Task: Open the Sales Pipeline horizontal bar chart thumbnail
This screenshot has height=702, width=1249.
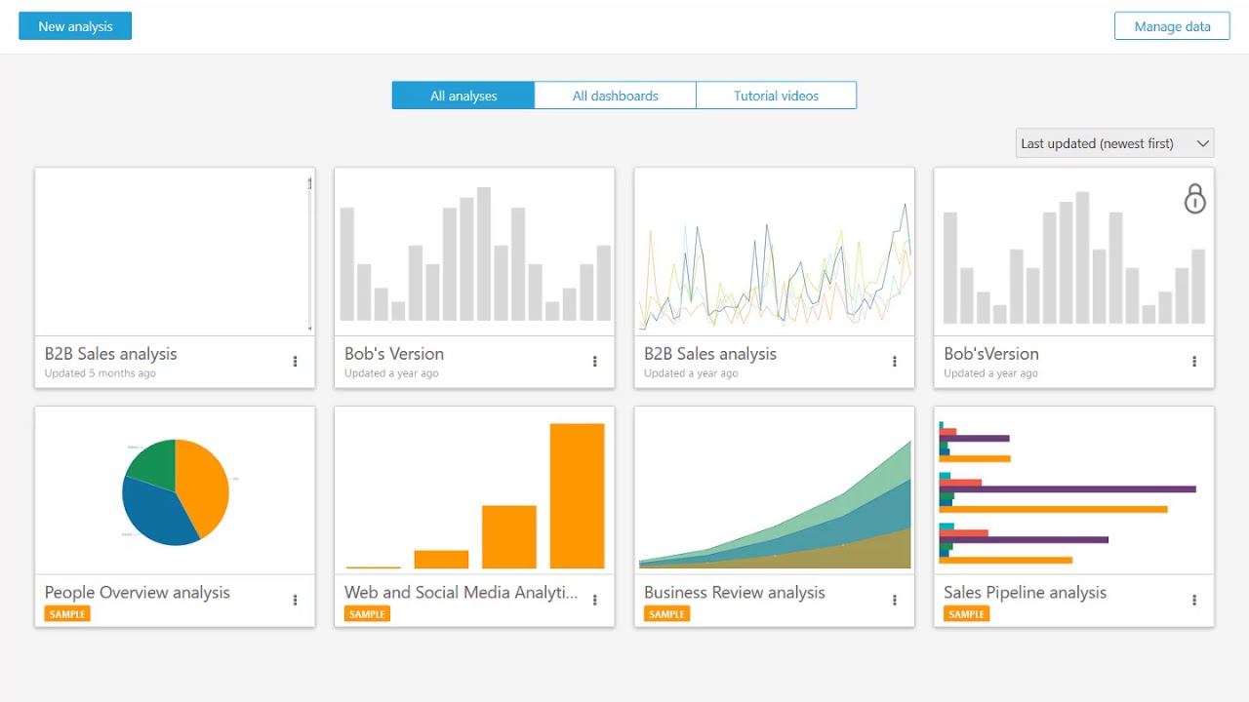Action: click(1073, 491)
